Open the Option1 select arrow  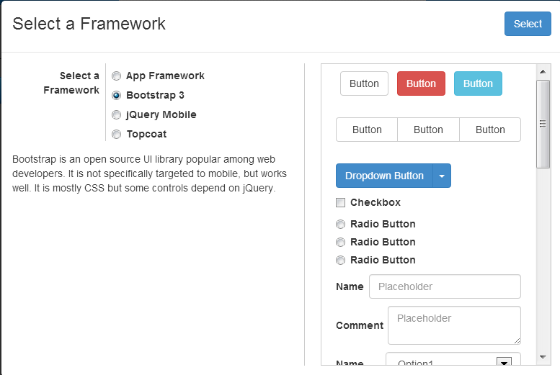504,361
